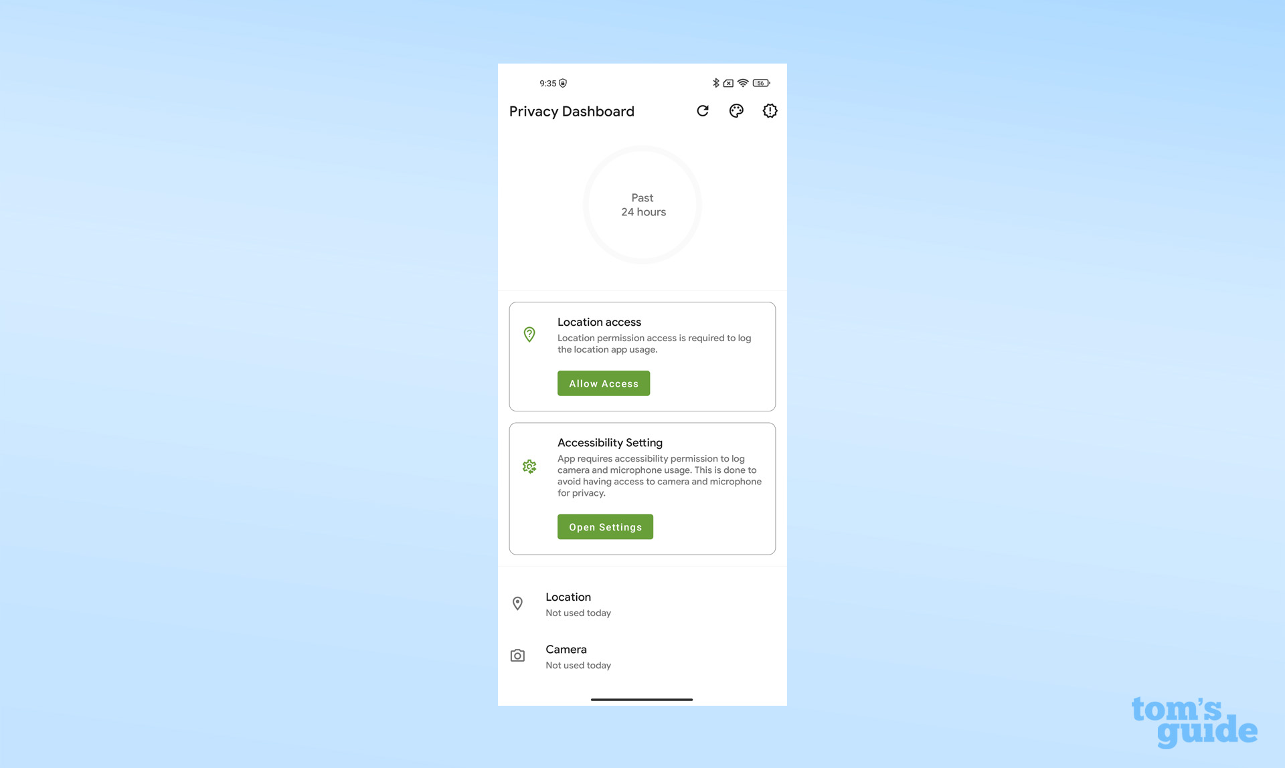
Task: Click Allow Access for location permission
Action: 603,382
